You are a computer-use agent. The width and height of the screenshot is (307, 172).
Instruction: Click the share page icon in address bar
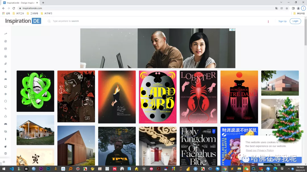[x=281, y=8]
